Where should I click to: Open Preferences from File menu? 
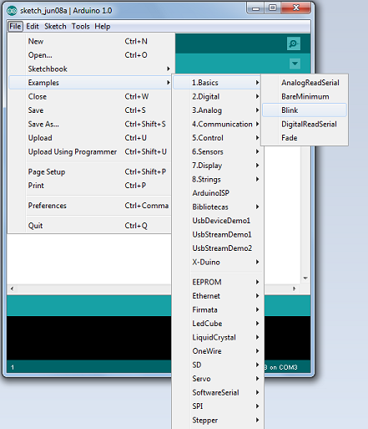tap(89, 206)
